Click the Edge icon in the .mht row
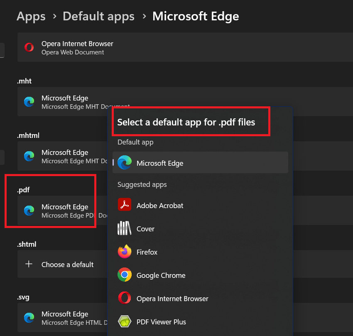The height and width of the screenshot is (336, 353). point(29,102)
